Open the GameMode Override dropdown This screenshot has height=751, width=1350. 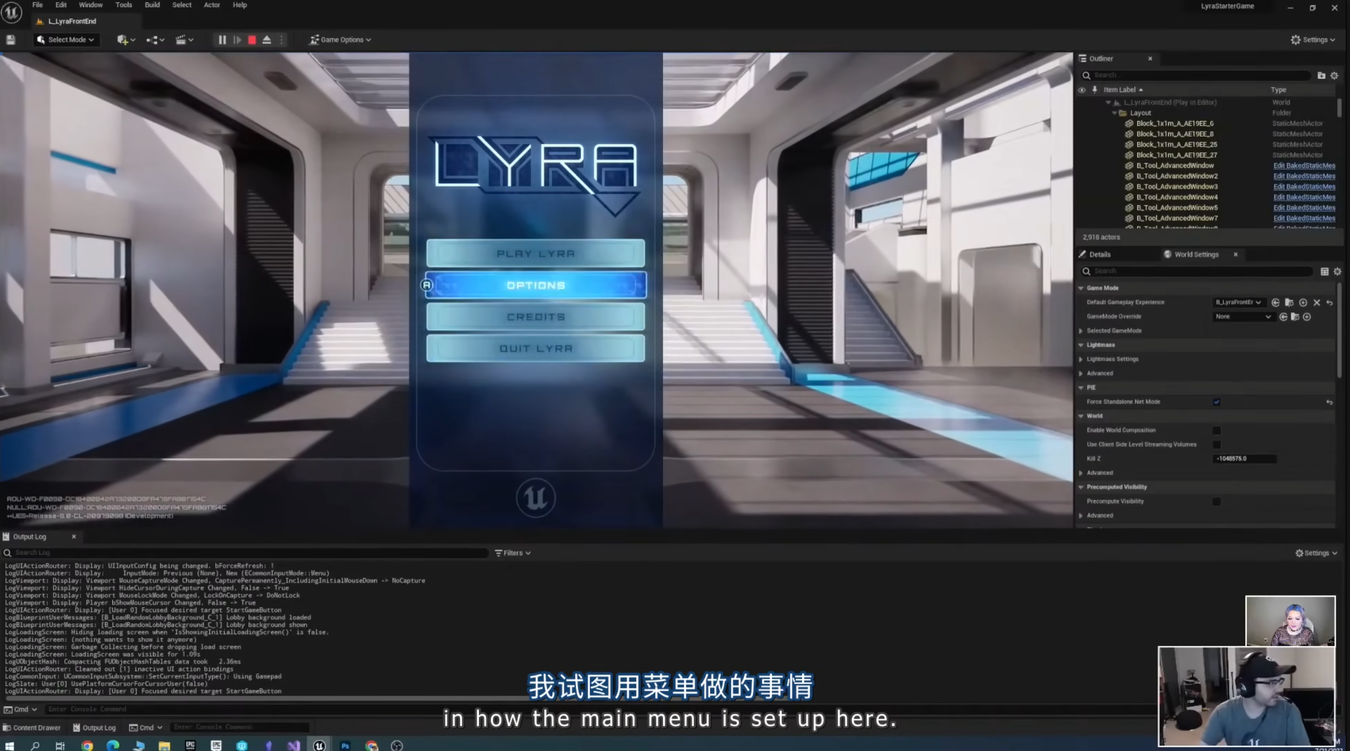[1243, 316]
